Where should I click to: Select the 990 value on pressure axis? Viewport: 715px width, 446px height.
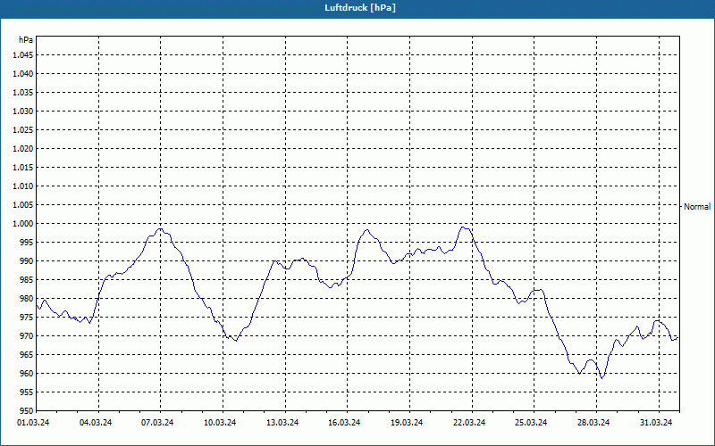(x=27, y=261)
